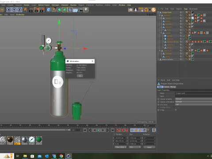The height and width of the screenshot is (159, 212).
Task: Toggle keyframing for Scale icon
Action: 136,130
